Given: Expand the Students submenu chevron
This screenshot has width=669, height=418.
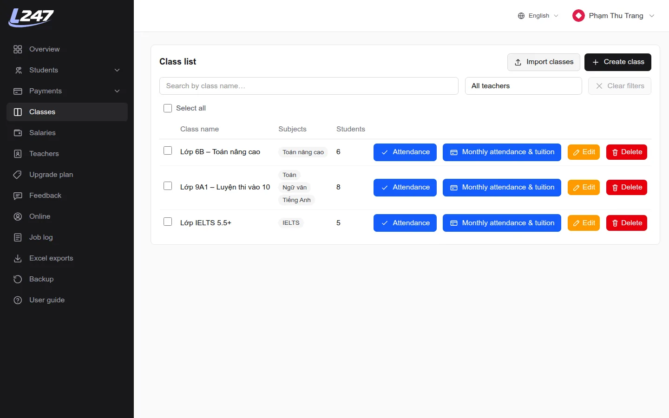Looking at the screenshot, I should click(117, 70).
